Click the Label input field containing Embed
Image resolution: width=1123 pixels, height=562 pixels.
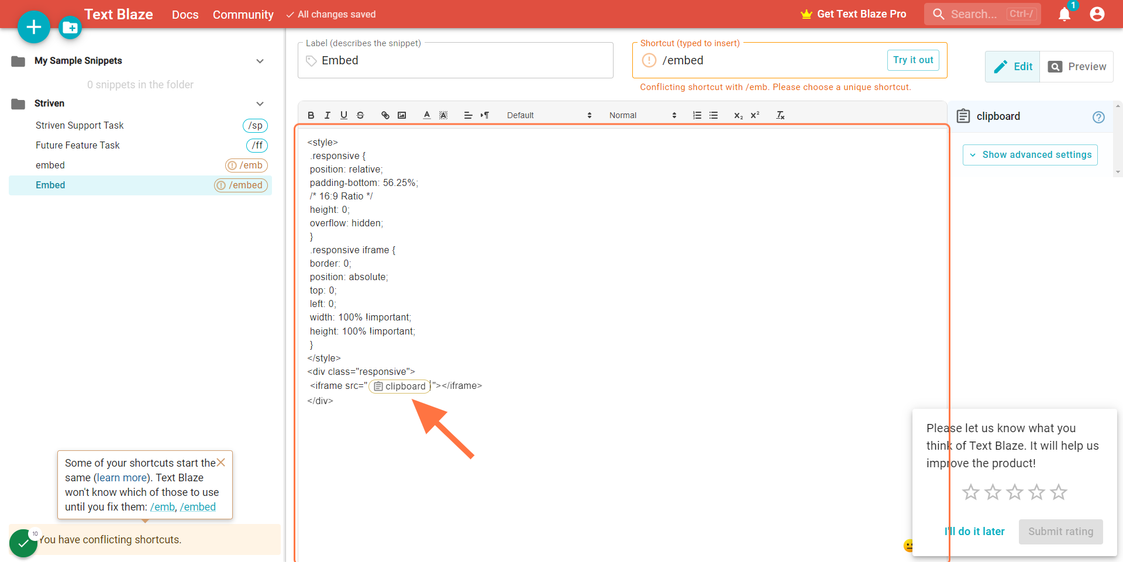(456, 60)
